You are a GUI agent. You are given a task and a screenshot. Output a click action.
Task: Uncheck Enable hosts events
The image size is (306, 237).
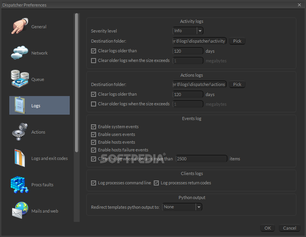point(93,142)
